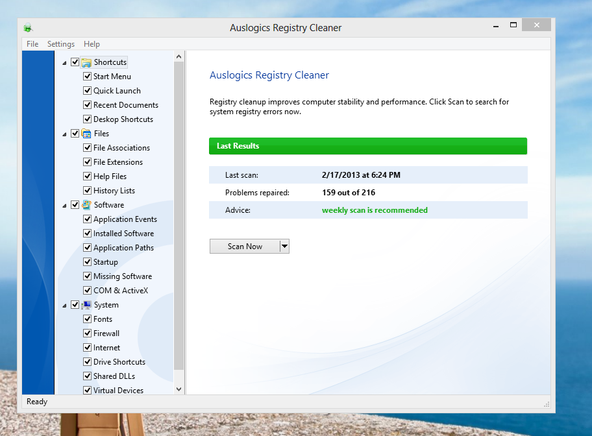Uncheck the Internet checkbox

coord(87,348)
